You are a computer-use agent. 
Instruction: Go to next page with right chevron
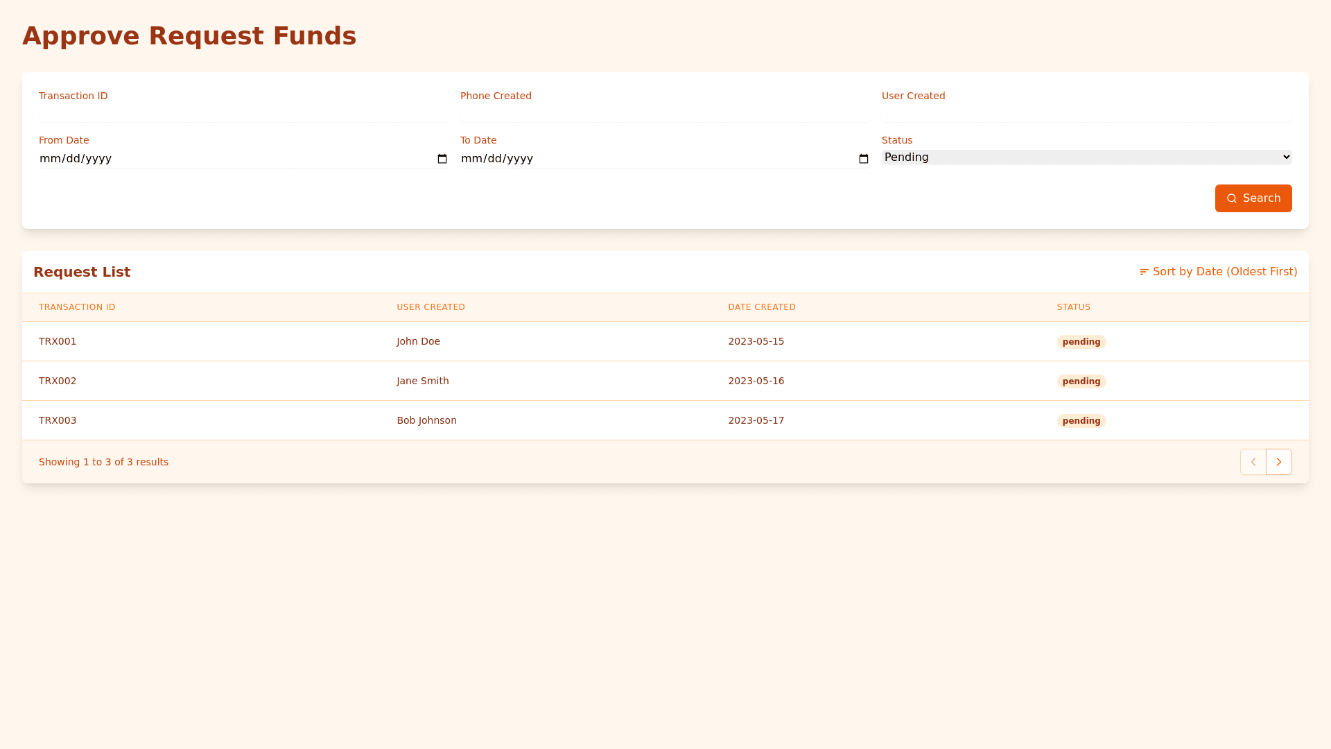[x=1279, y=462]
